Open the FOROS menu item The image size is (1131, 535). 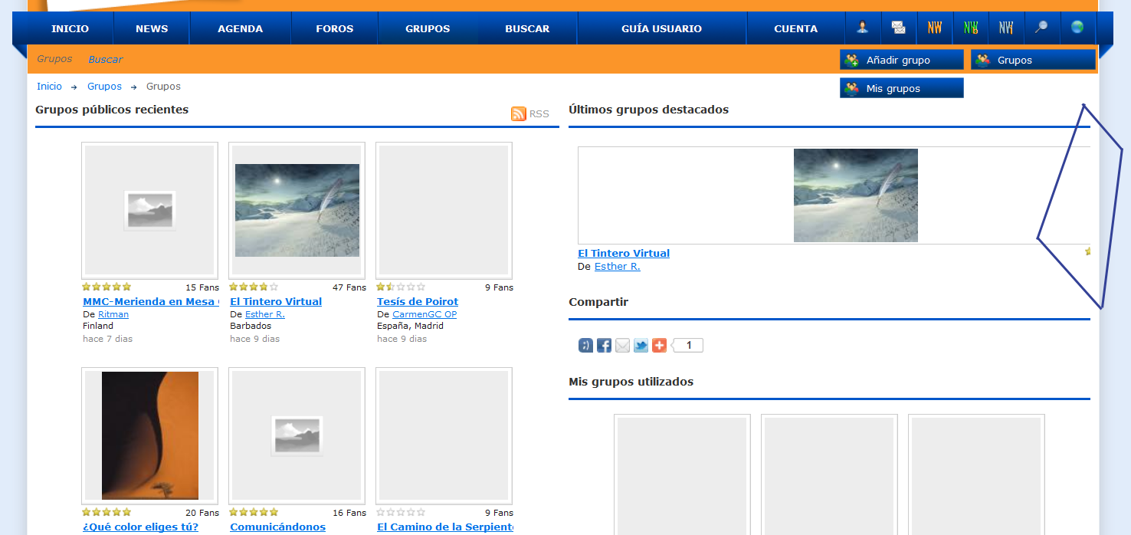(334, 28)
